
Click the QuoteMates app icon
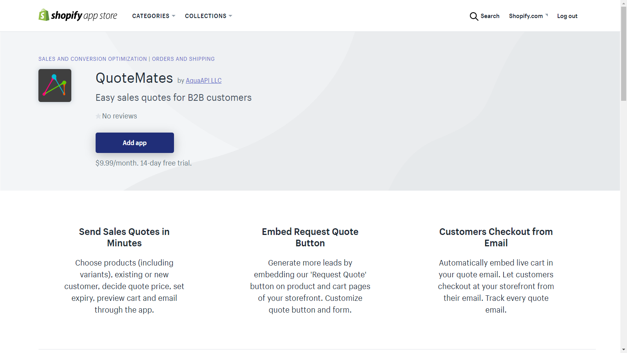[55, 86]
